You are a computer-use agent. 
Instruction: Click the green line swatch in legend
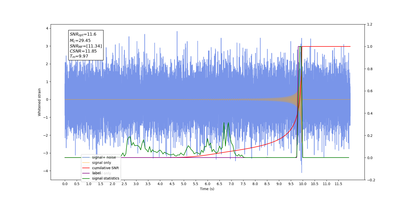(86, 178)
